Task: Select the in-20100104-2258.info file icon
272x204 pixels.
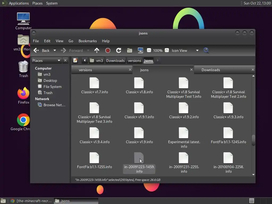Action: (x=228, y=158)
